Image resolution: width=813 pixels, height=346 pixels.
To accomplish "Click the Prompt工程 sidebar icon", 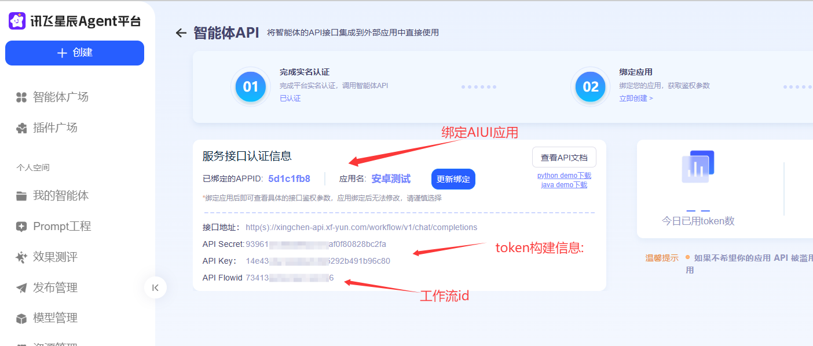I will click(x=21, y=227).
